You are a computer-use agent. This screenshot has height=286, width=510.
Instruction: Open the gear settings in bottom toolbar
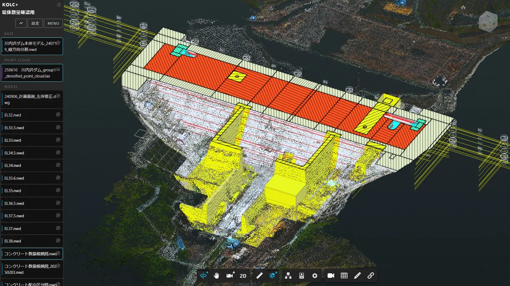(314, 275)
